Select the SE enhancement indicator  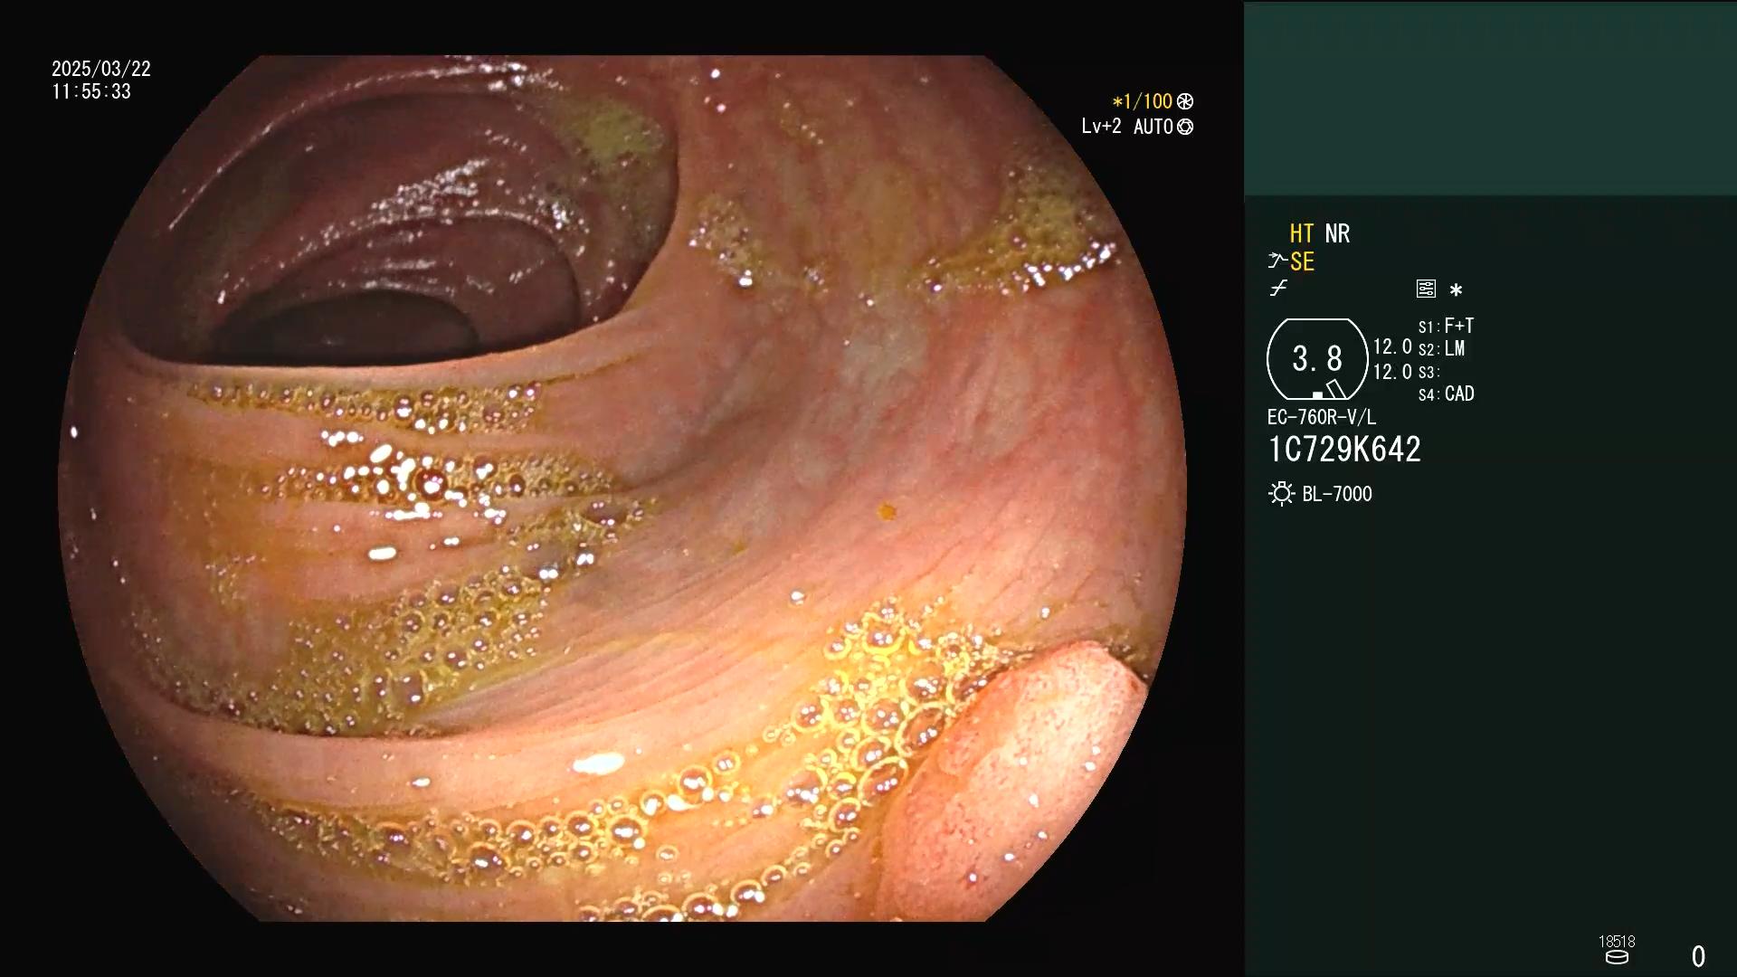[1302, 261]
